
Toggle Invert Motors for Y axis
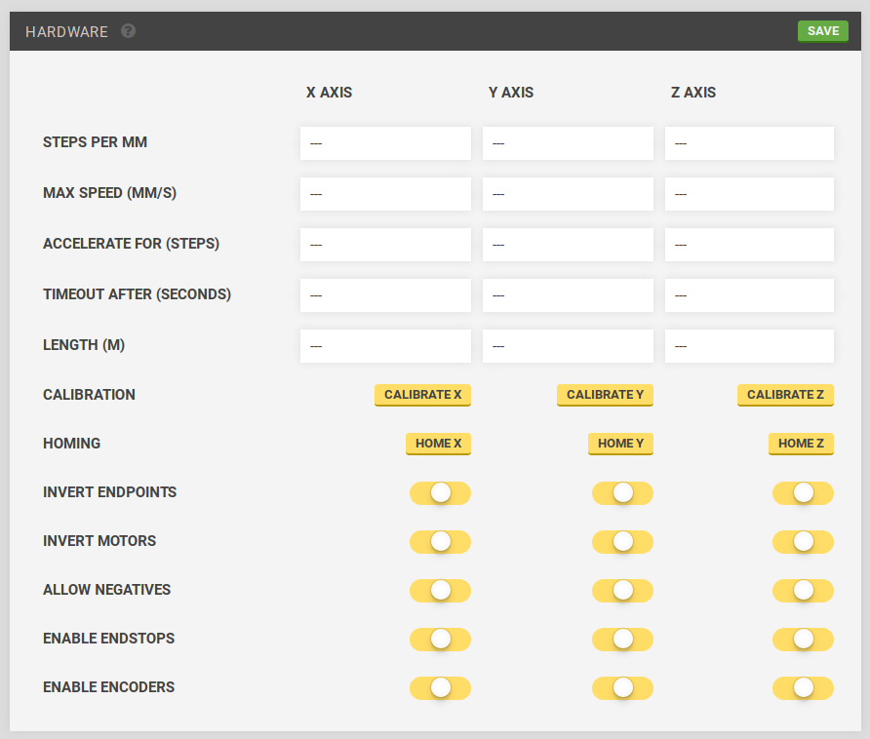coord(622,542)
